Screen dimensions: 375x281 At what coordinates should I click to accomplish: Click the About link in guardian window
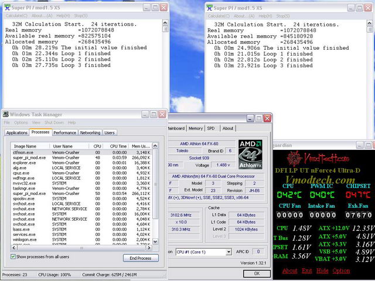[290, 270]
